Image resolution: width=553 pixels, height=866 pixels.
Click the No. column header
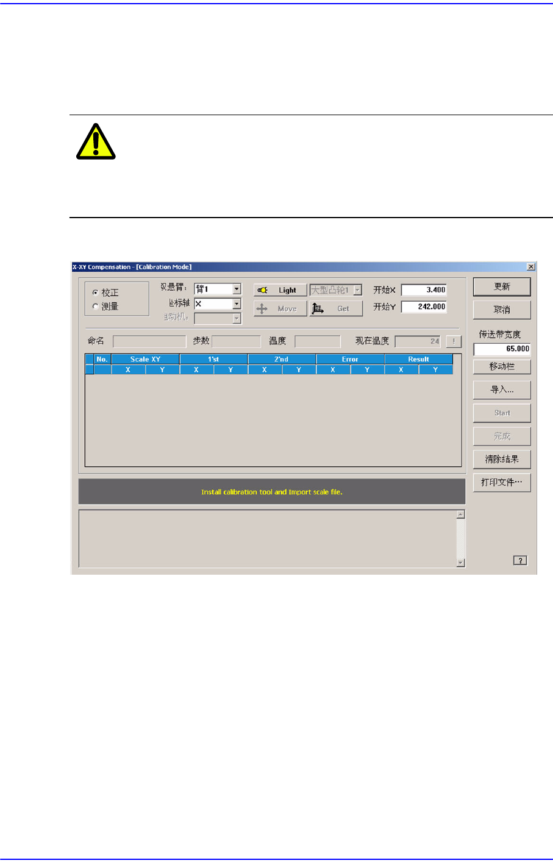102,359
